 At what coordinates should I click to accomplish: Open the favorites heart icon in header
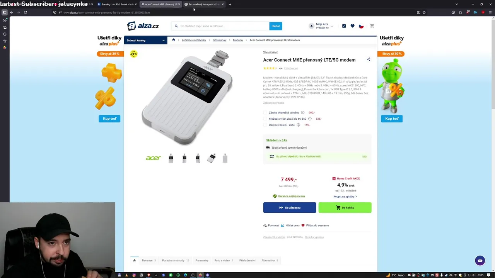click(352, 26)
